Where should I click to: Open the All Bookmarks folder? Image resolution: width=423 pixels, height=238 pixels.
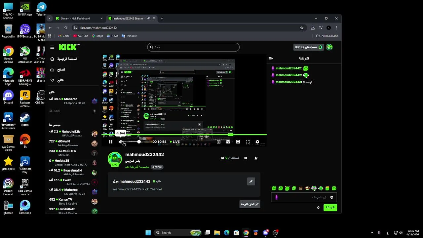(327, 36)
